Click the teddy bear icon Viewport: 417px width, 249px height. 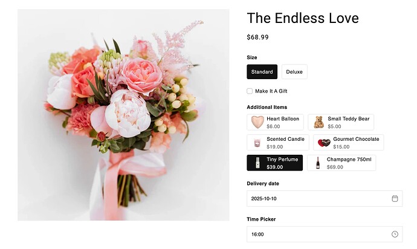coord(318,122)
